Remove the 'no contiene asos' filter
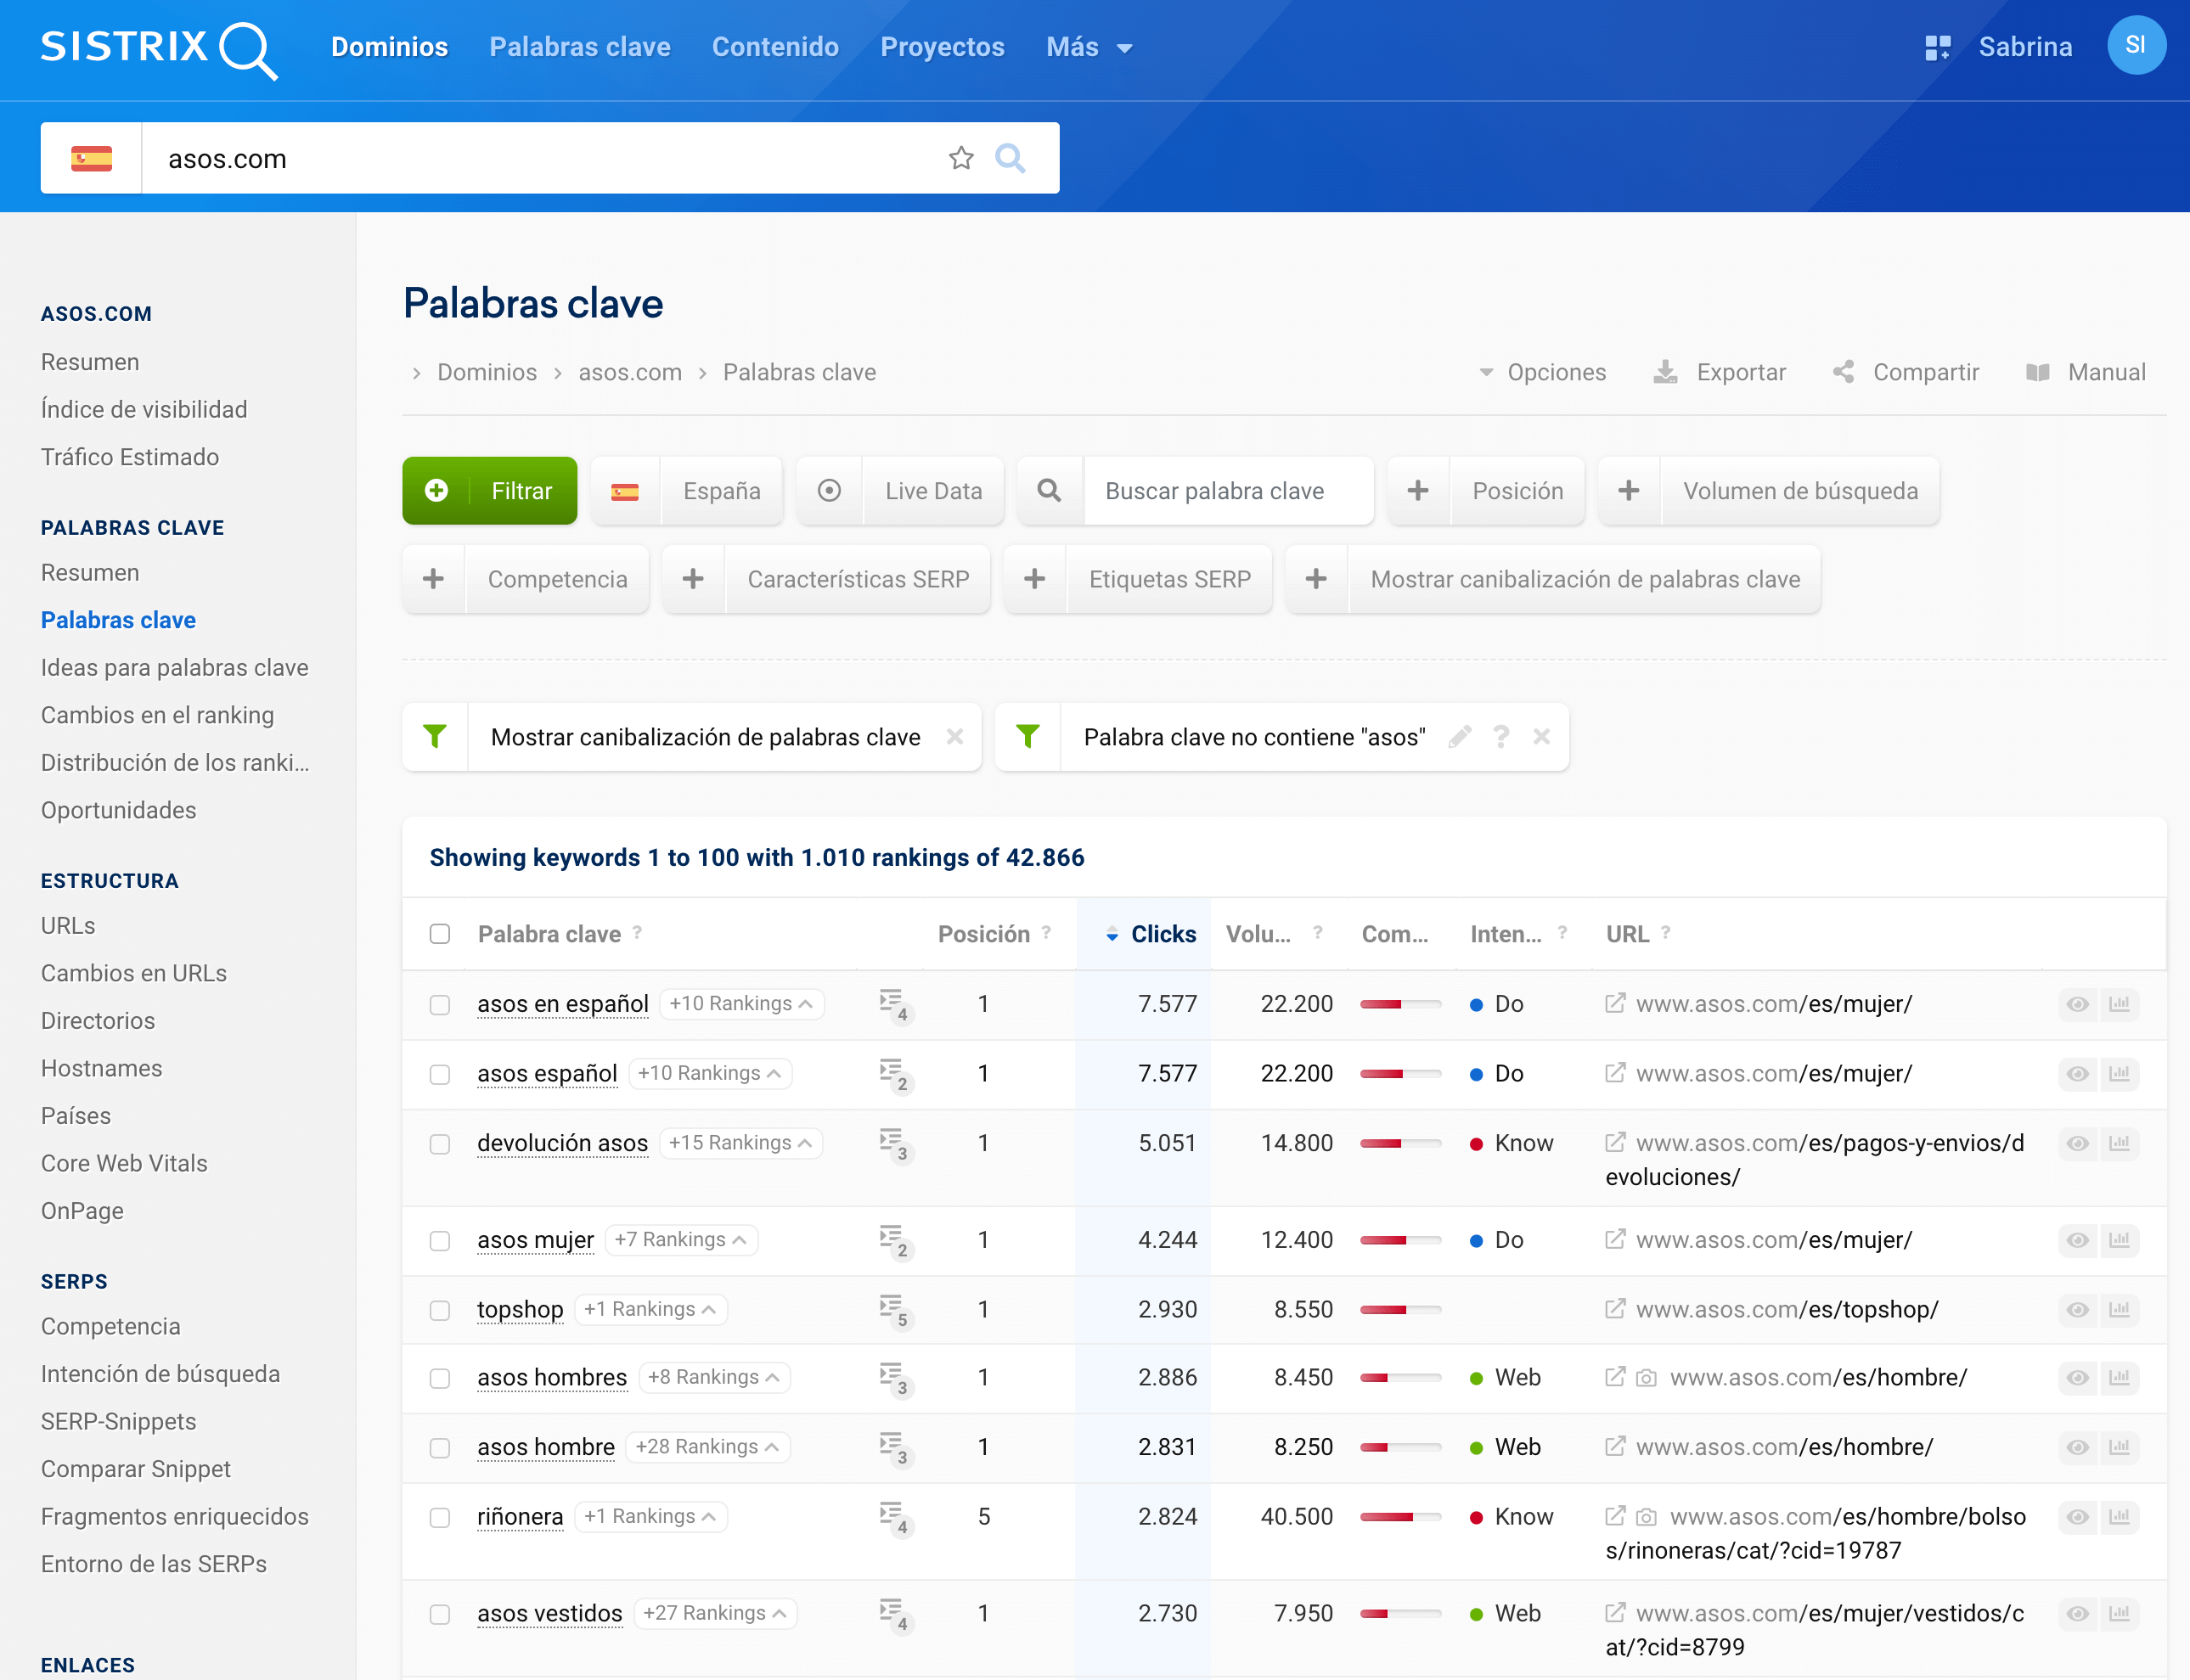 (1542, 737)
